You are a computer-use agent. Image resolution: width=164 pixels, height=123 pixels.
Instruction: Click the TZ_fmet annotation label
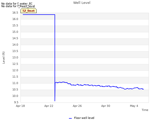[x=28, y=11]
